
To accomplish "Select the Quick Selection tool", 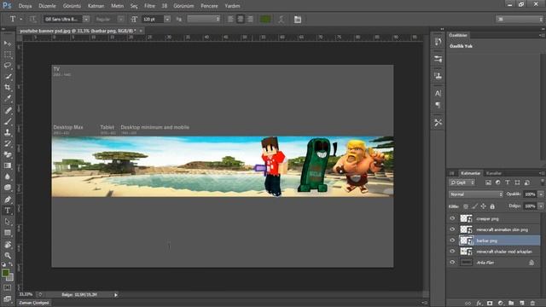I will [x=8, y=76].
